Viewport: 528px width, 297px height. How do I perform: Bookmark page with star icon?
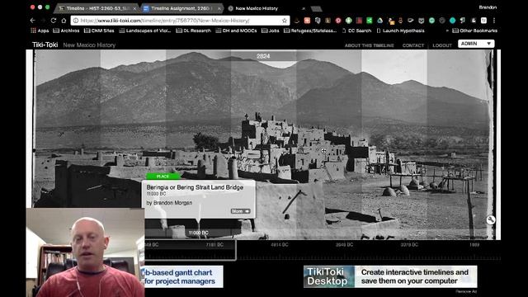point(284,21)
